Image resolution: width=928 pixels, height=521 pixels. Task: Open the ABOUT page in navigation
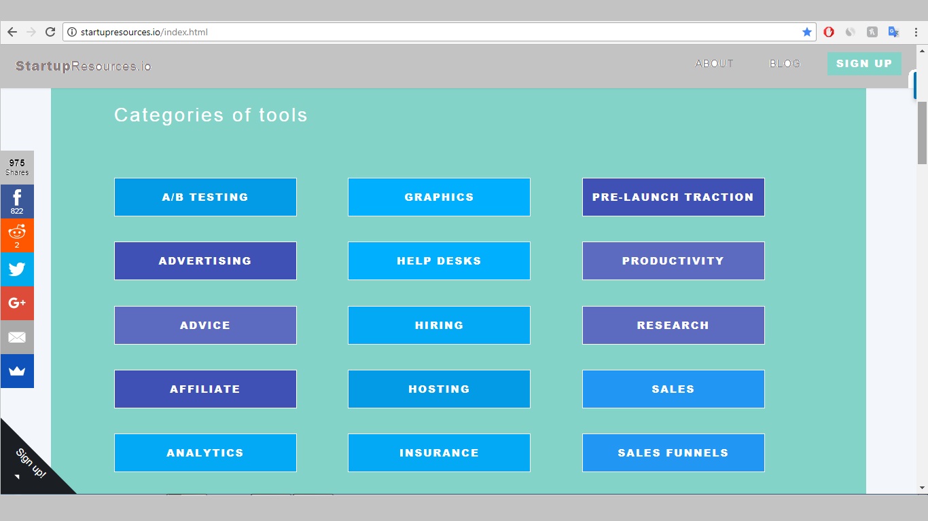coord(714,64)
